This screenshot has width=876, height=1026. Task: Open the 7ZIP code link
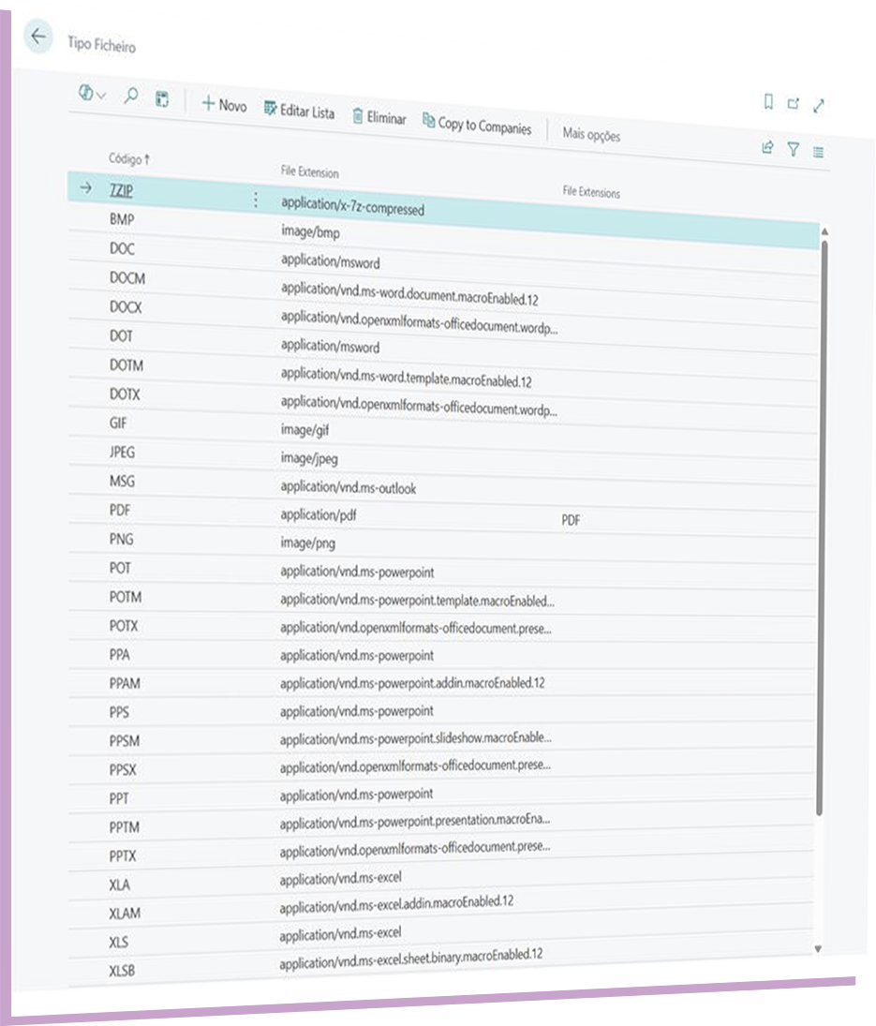[x=122, y=189]
